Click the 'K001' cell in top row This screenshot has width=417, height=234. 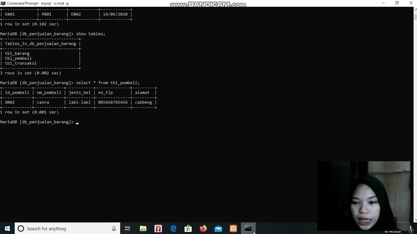click(x=10, y=14)
